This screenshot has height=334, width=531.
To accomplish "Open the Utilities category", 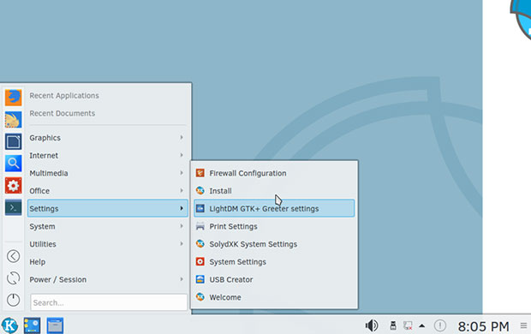I will (107, 244).
